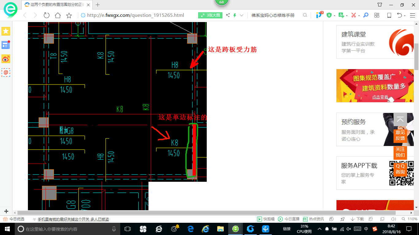Click the browser back arrow
419x235 pixels.
(x=25, y=15)
